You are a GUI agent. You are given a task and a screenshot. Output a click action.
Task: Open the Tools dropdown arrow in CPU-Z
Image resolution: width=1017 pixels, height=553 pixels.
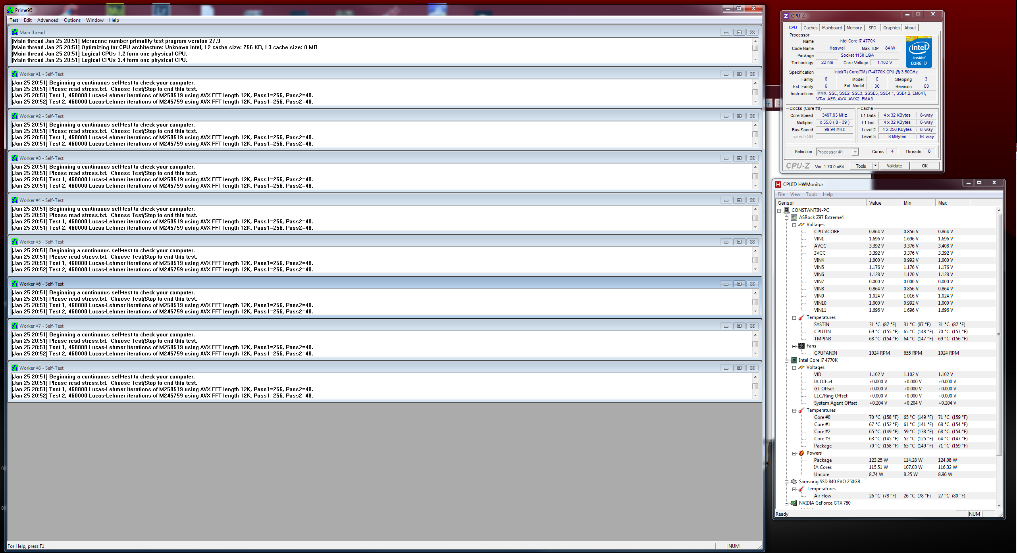coord(875,166)
